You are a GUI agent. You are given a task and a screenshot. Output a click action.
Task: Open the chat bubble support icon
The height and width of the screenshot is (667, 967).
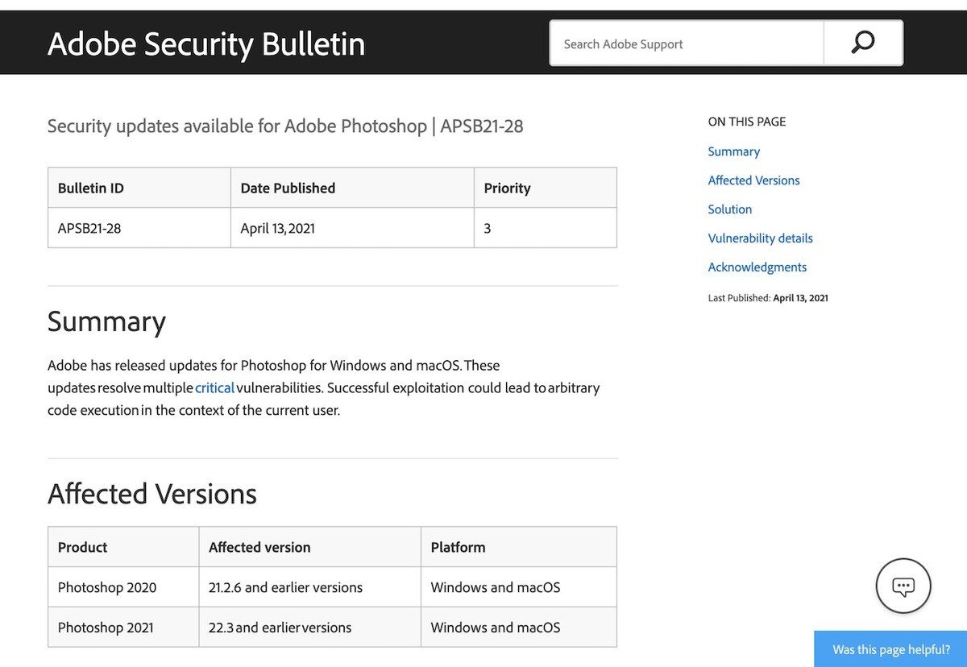903,586
